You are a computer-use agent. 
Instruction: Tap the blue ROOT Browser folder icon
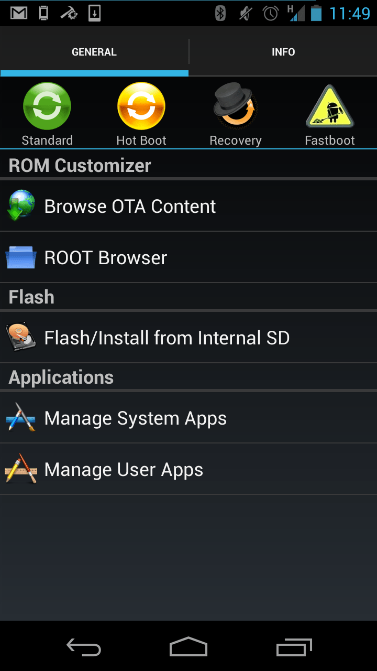[x=21, y=257]
